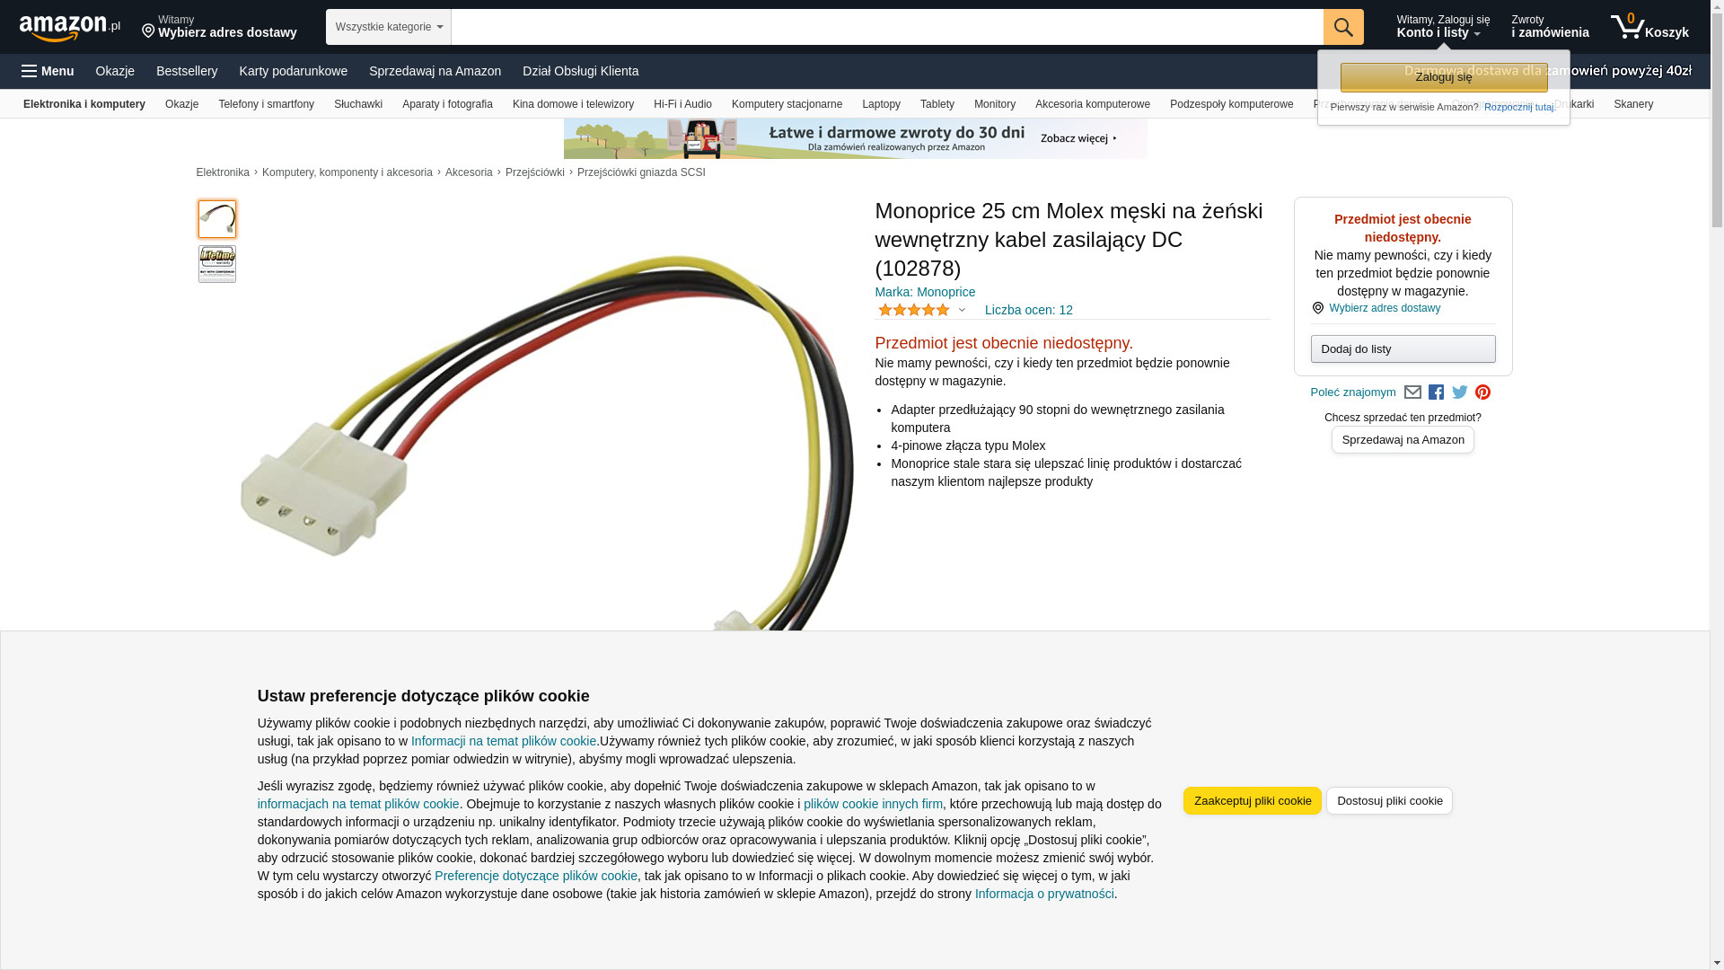The width and height of the screenshot is (1724, 970).
Task: Share product on Pinterest icon
Action: pos(1483,392)
